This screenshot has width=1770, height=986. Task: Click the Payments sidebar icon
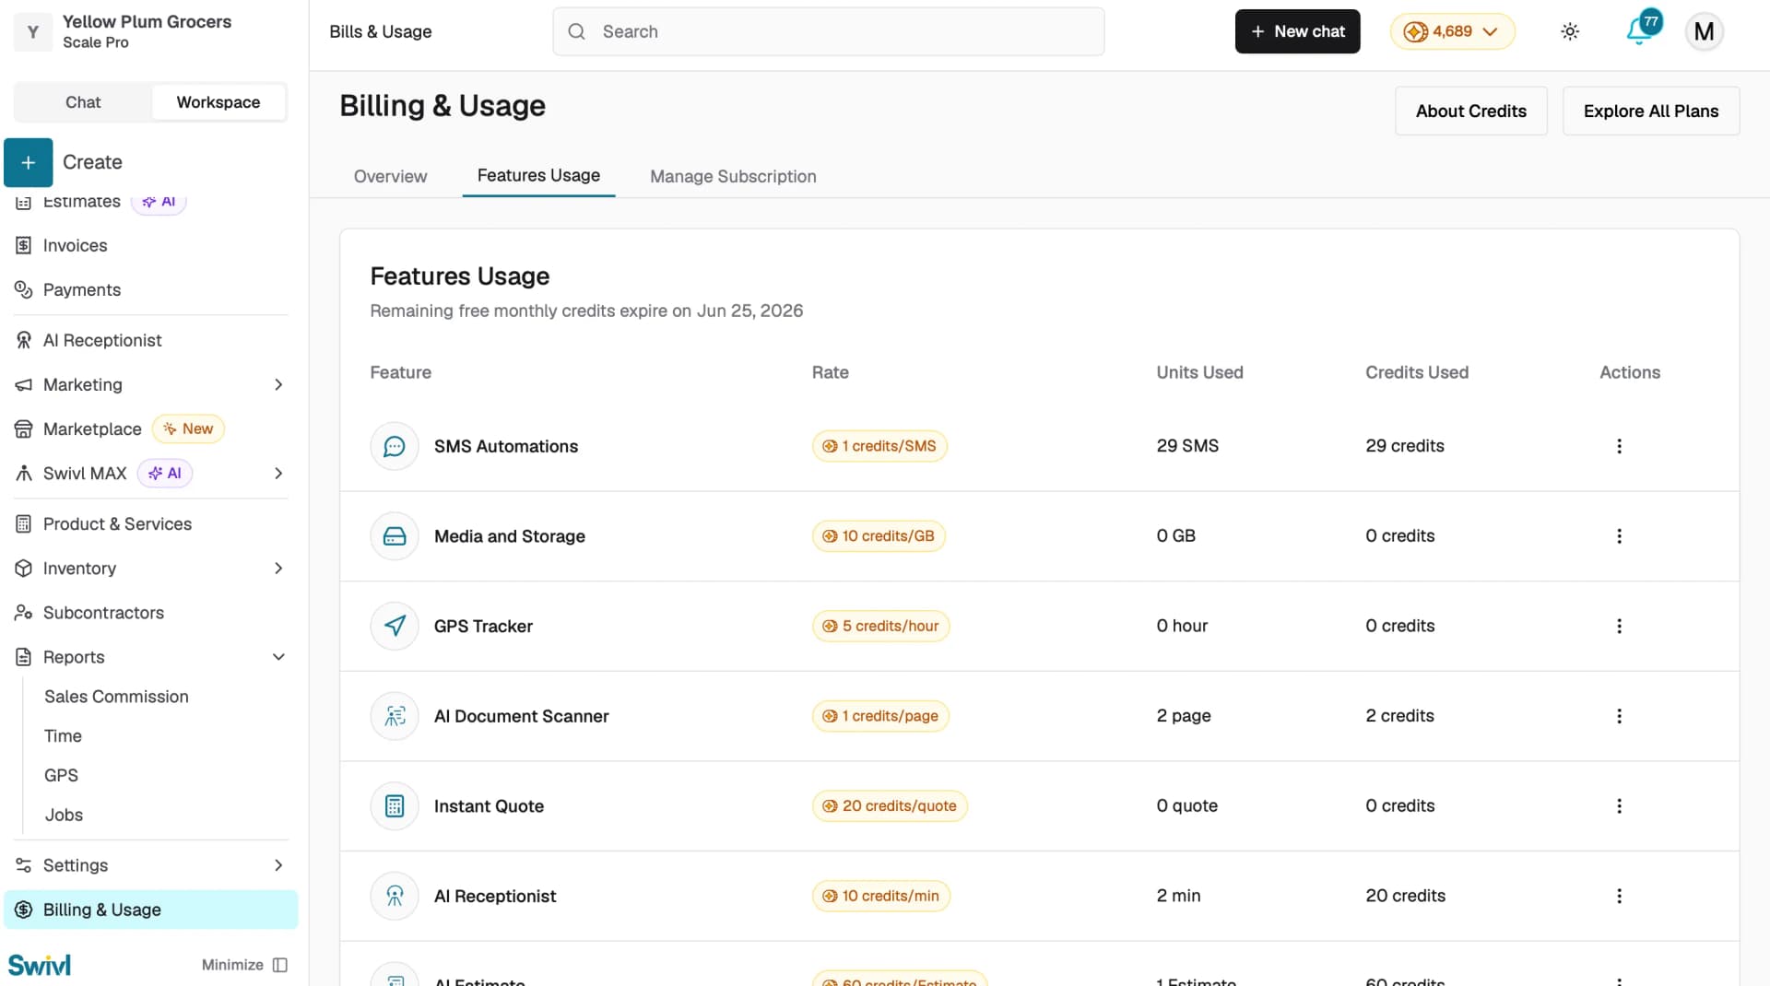pos(24,289)
